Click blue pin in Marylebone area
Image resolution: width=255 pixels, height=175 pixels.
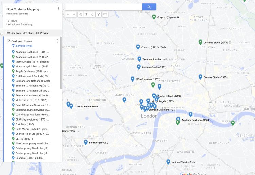pyautogui.click(x=124, y=100)
